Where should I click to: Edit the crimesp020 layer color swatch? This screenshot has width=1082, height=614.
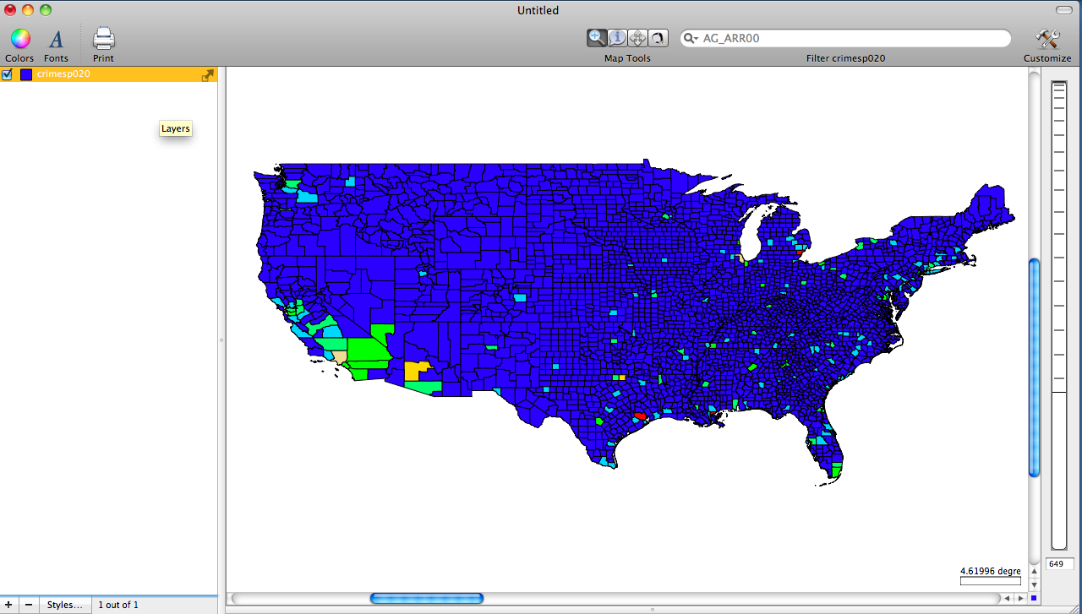(25, 74)
